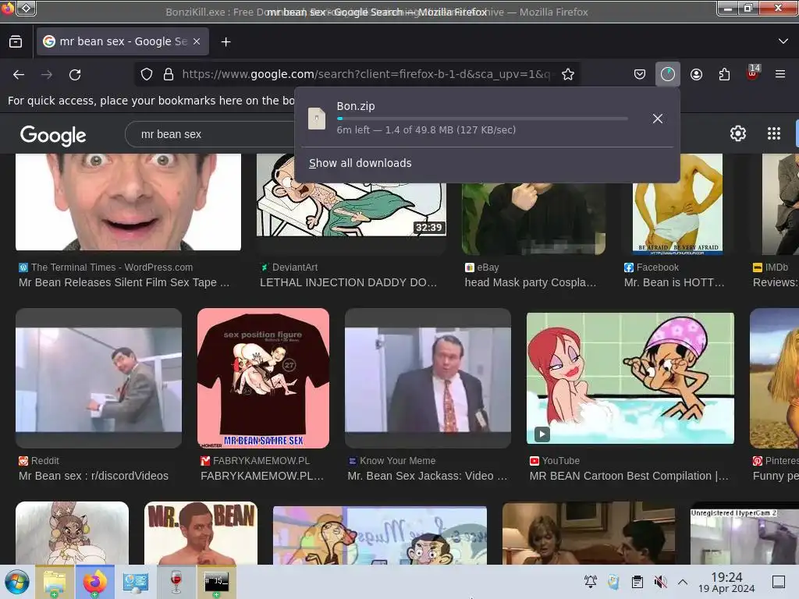This screenshot has height=599, width=799.
Task: Open the Firefox View button
Action: point(16,42)
